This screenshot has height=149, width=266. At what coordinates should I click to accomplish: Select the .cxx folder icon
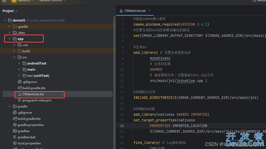[20, 45]
